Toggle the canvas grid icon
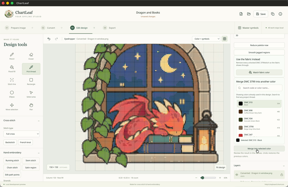The image size is (288, 187). click(x=224, y=39)
